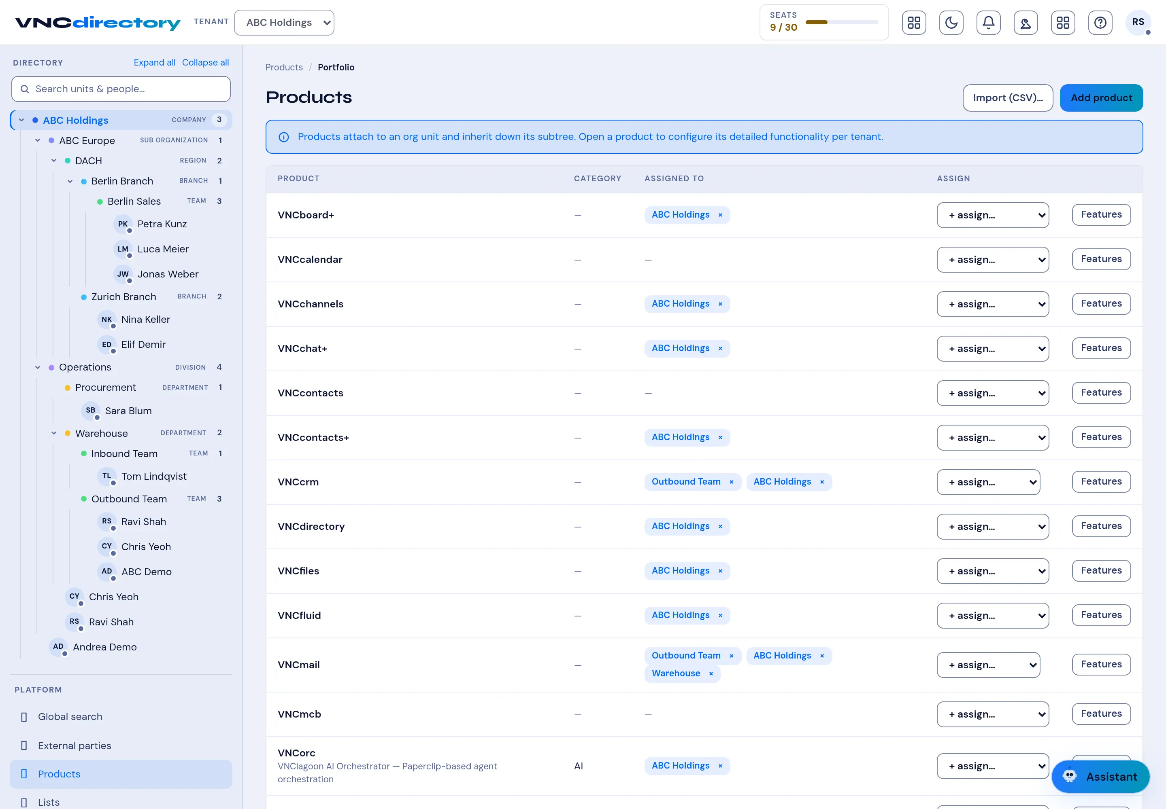Image resolution: width=1166 pixels, height=809 pixels.
Task: Click the Seats 9 / 30 usage bar
Action: (x=841, y=22)
